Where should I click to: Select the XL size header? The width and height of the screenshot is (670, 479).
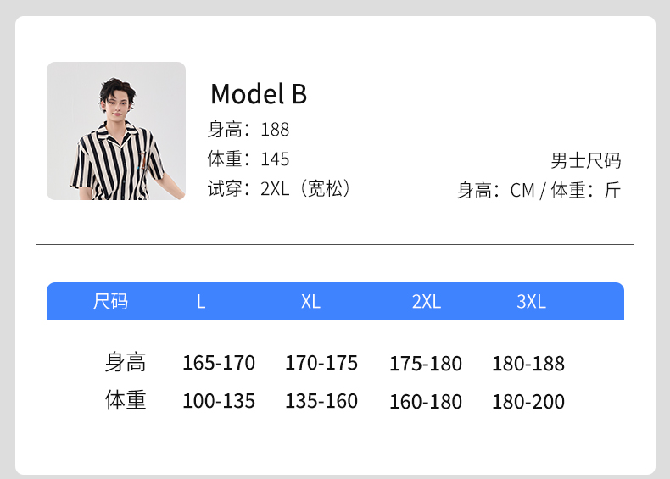[310, 301]
